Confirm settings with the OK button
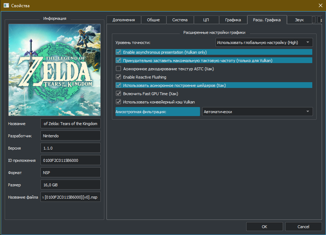This screenshot has width=326, height=235. click(x=265, y=227)
